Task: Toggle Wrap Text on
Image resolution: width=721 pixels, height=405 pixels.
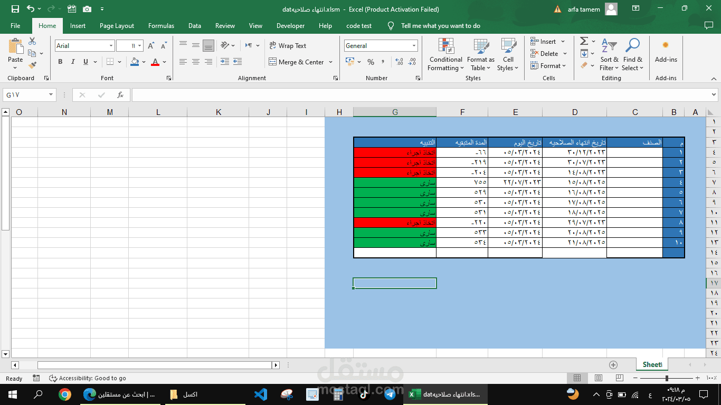Action: (x=288, y=46)
